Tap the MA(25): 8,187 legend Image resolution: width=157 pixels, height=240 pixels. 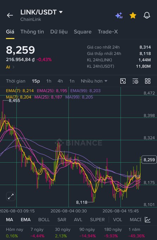pos(48,97)
